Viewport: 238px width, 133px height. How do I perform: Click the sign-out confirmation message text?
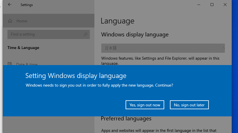[x=99, y=85]
